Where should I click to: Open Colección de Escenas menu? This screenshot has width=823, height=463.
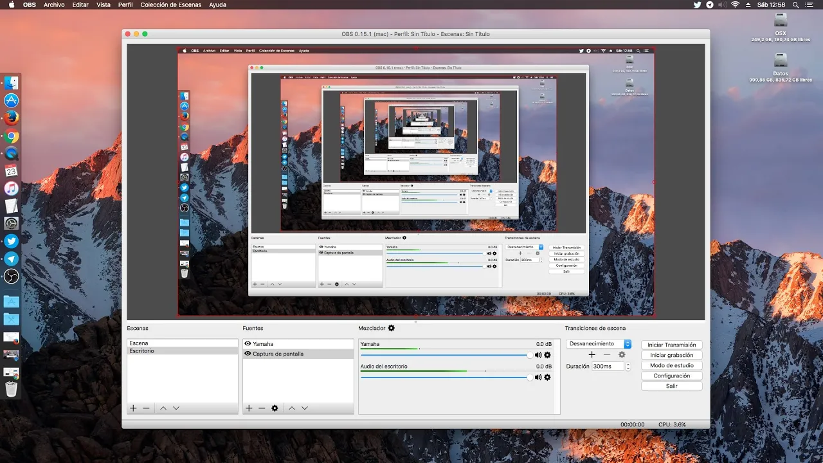[x=170, y=5]
